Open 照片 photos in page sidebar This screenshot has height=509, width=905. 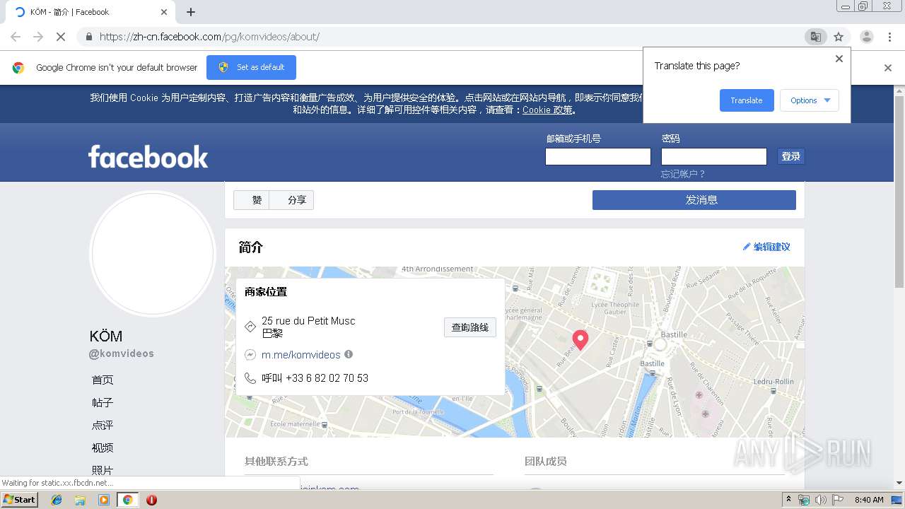coord(103,470)
